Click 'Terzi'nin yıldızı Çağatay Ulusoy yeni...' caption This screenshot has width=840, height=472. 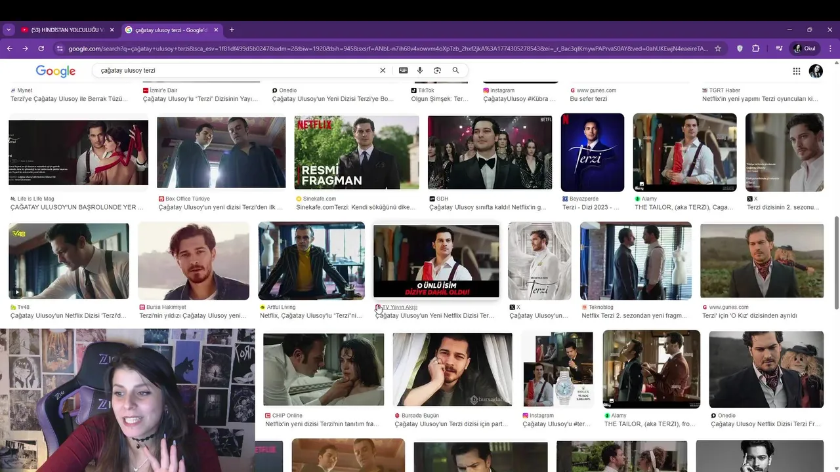click(x=193, y=316)
